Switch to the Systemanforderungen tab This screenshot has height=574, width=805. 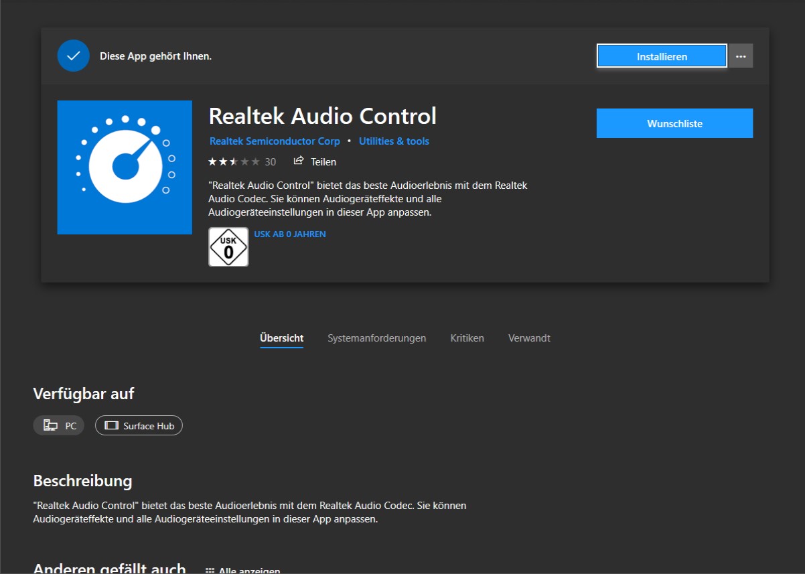point(376,338)
